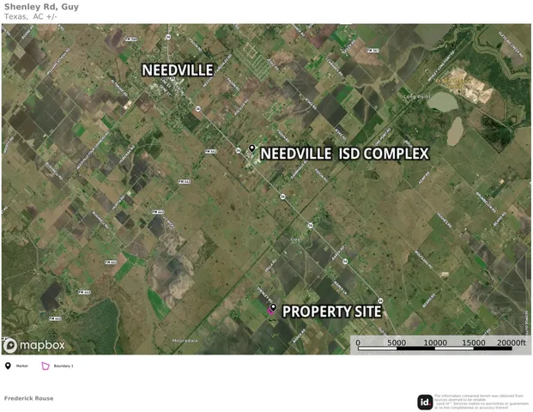Click the Long Point map label
Viewport: 533px width, 412px height.
[x=417, y=96]
